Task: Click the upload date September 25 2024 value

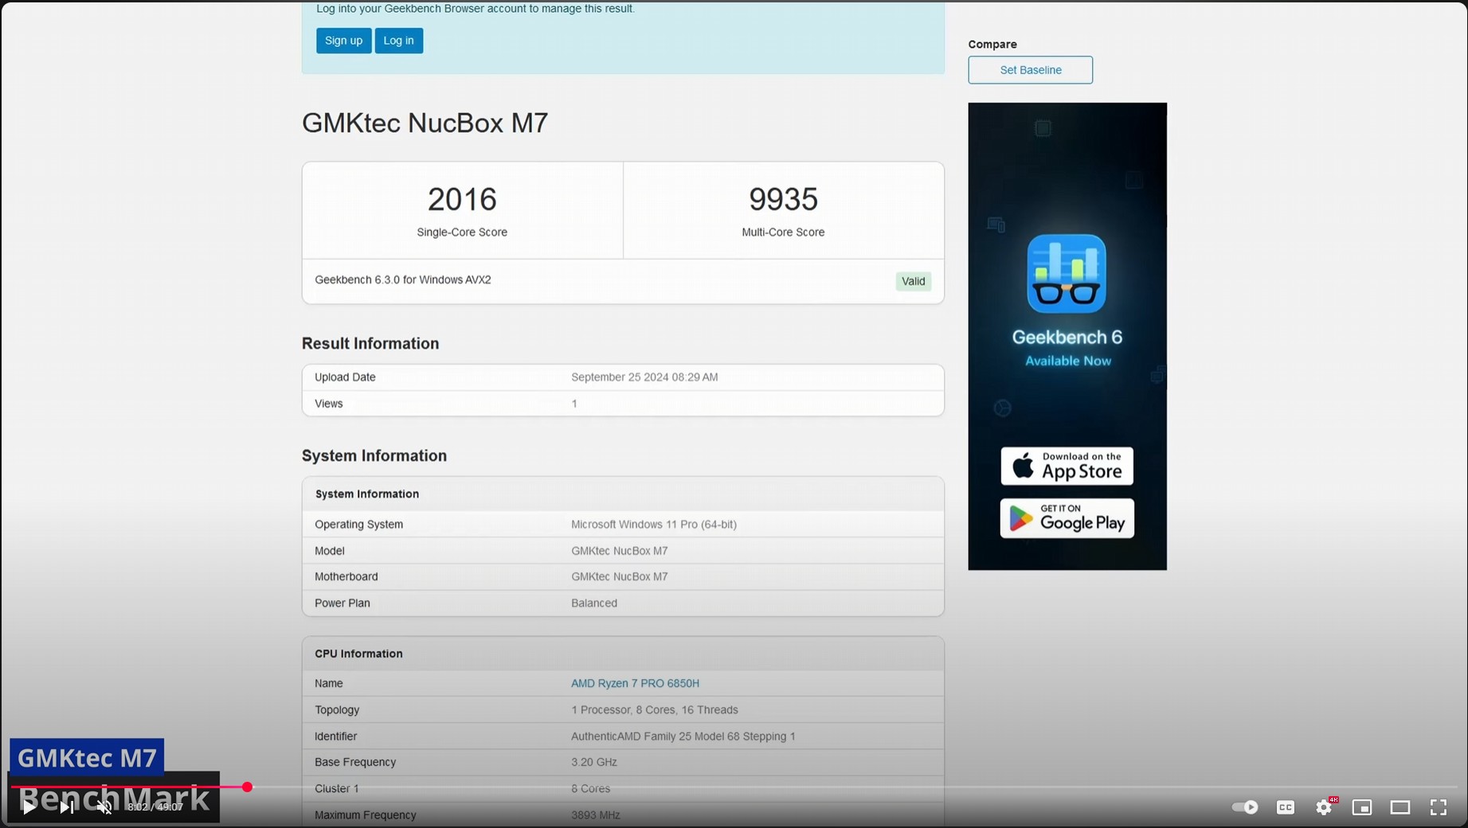Action: click(x=644, y=377)
